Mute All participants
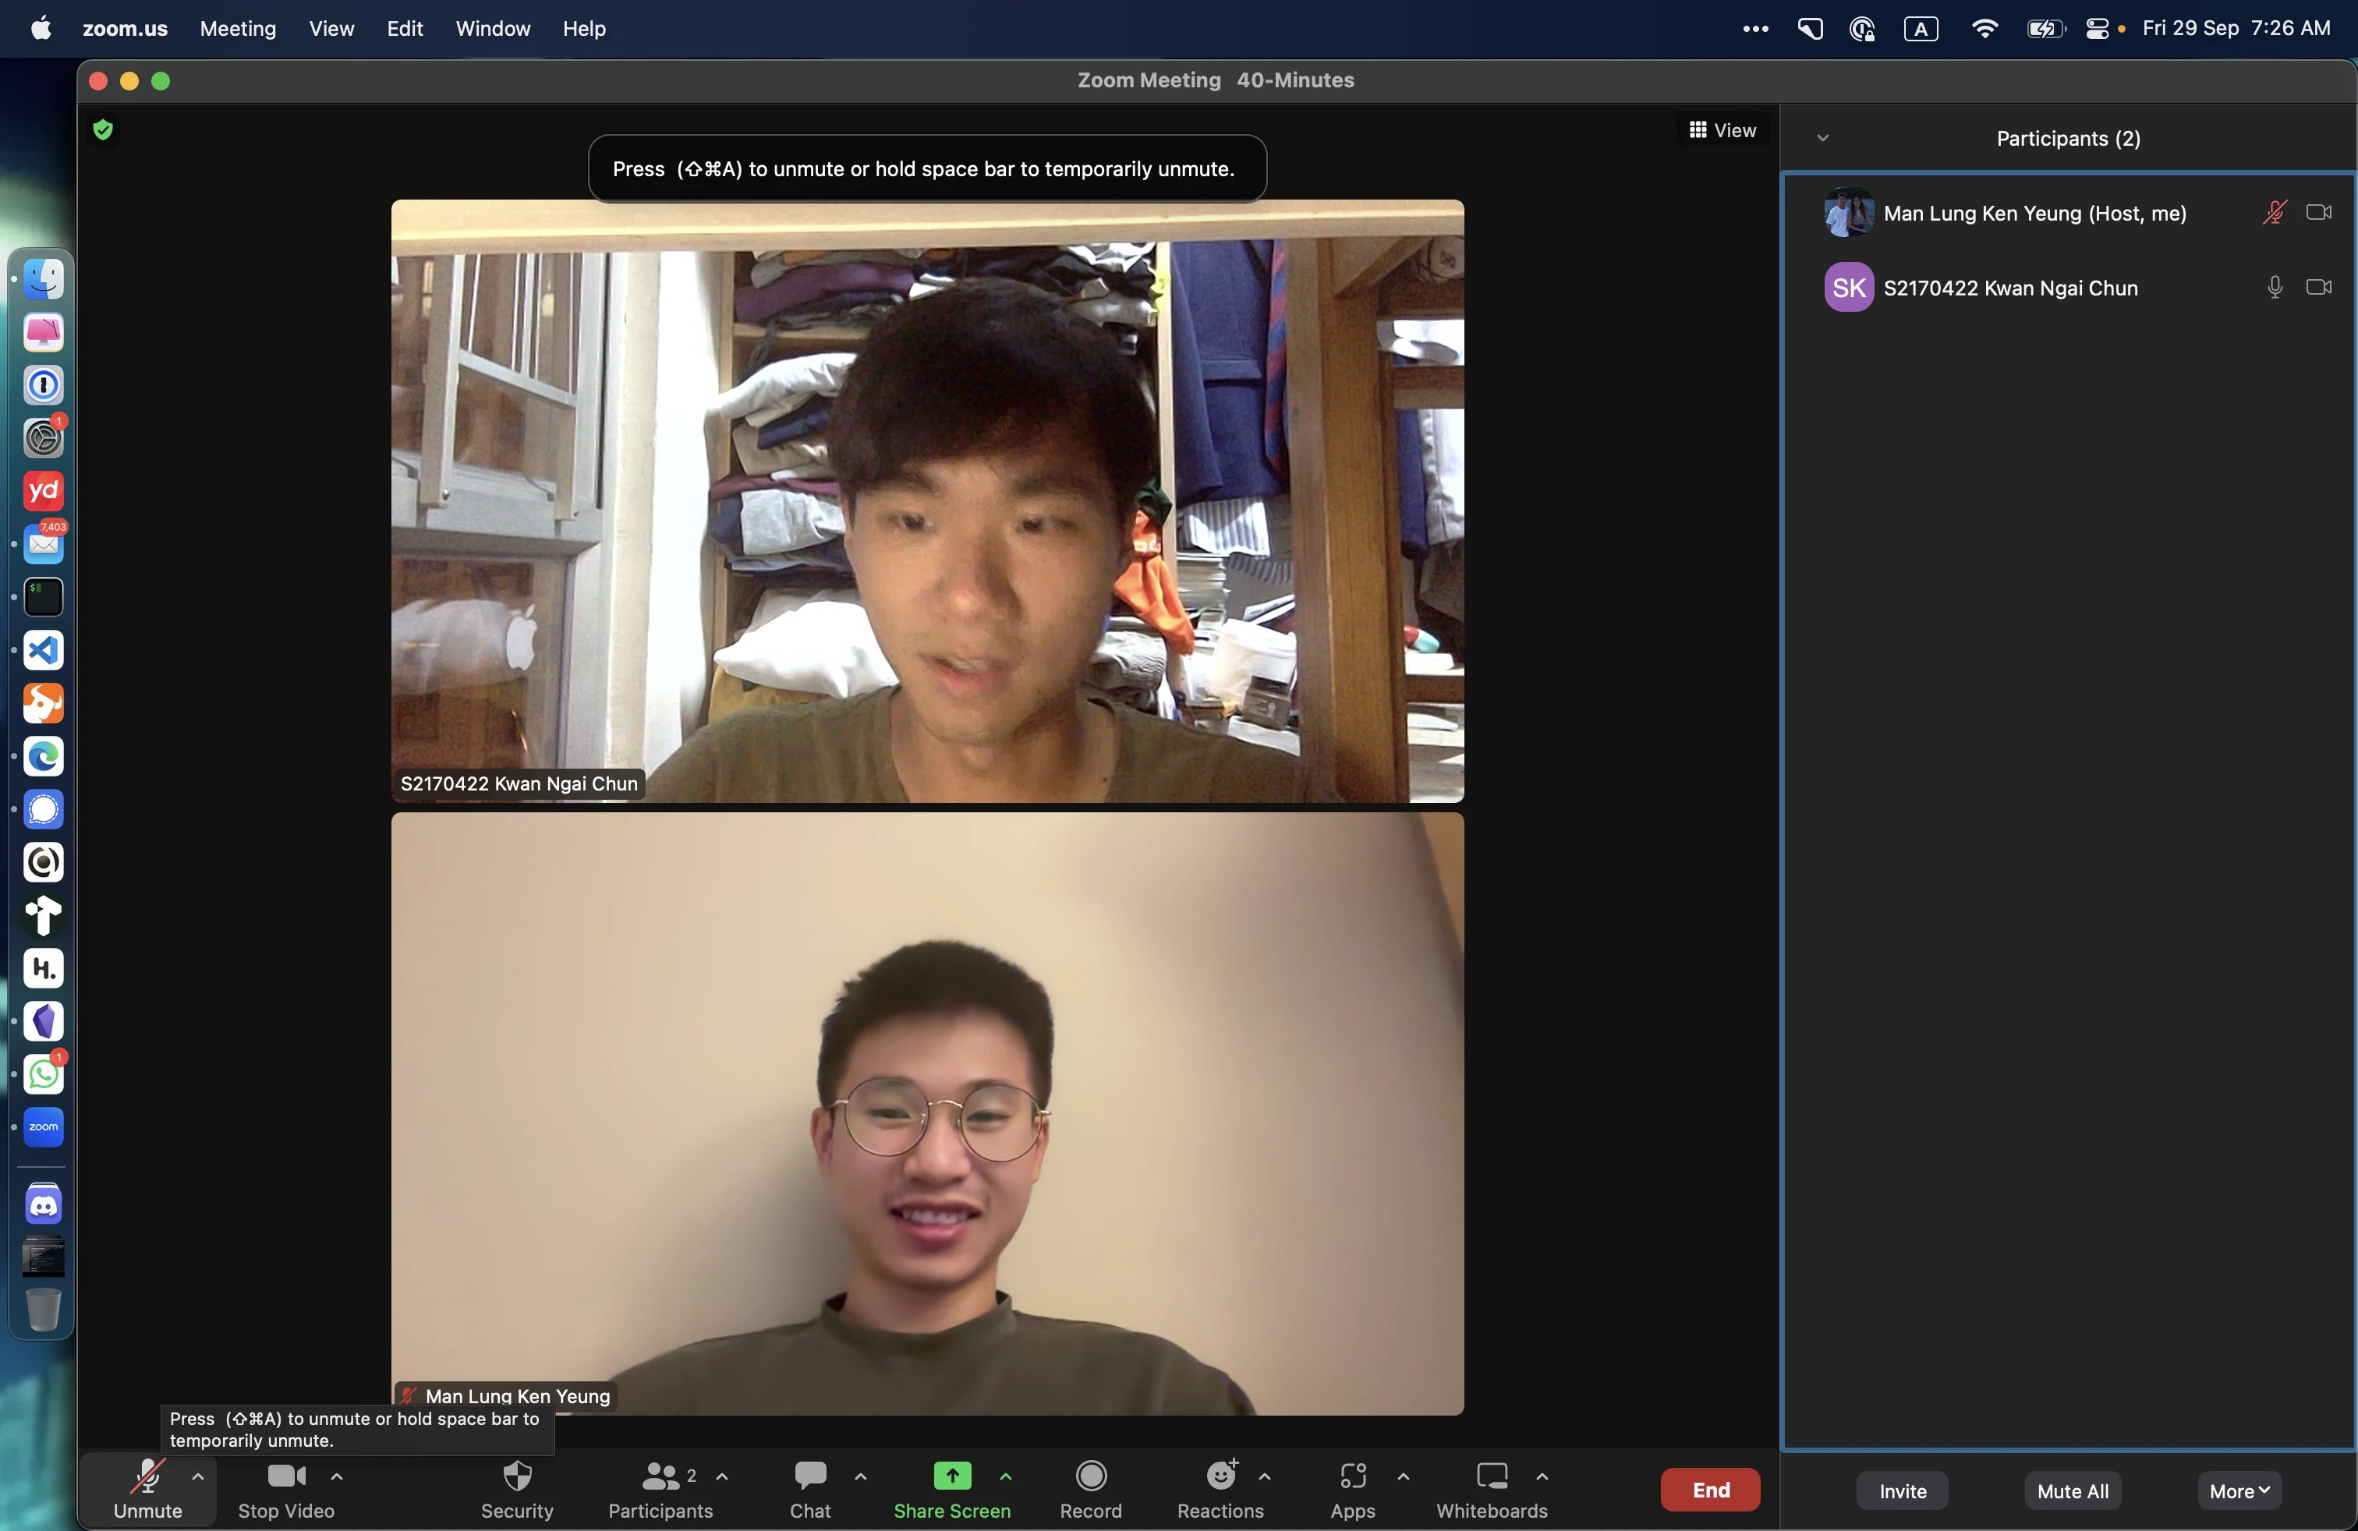 coord(2073,1490)
